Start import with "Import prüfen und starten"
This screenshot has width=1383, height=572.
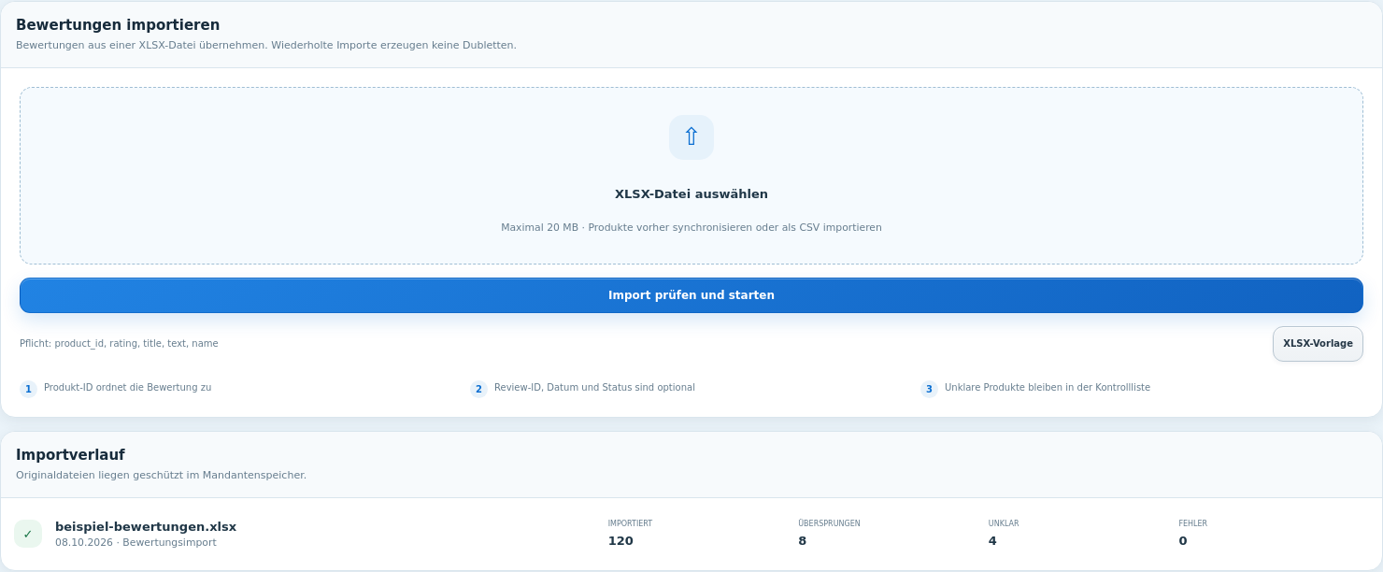691,295
